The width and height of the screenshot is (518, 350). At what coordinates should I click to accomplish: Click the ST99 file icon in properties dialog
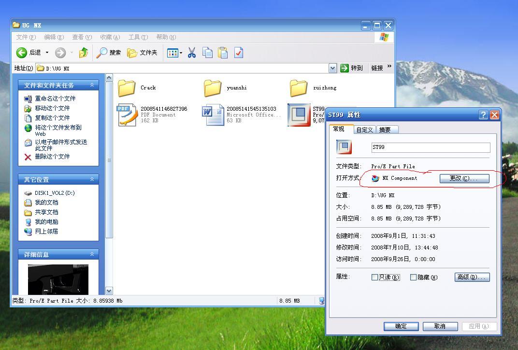(344, 147)
